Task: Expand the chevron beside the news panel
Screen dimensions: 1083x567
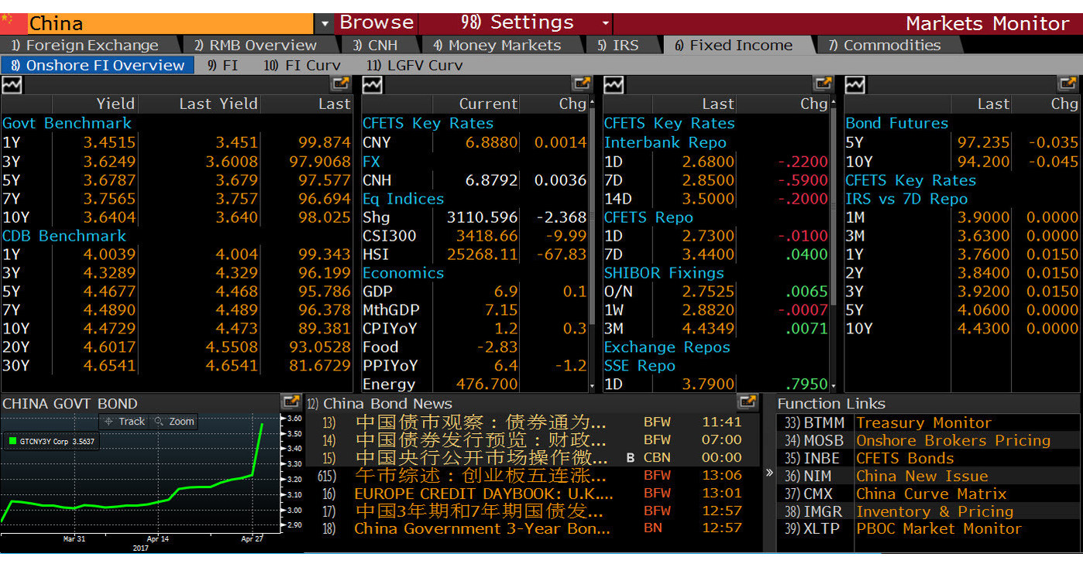Action: [x=768, y=472]
